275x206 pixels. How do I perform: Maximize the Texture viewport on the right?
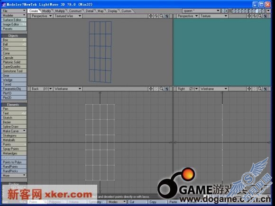point(266,16)
